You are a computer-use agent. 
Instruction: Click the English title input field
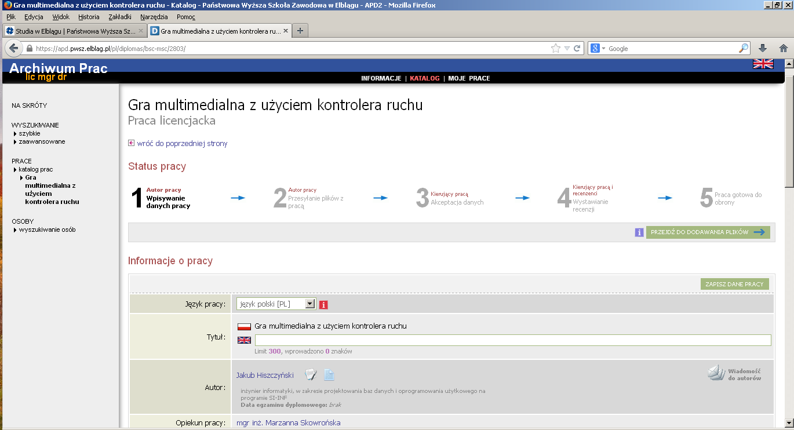pyautogui.click(x=513, y=340)
